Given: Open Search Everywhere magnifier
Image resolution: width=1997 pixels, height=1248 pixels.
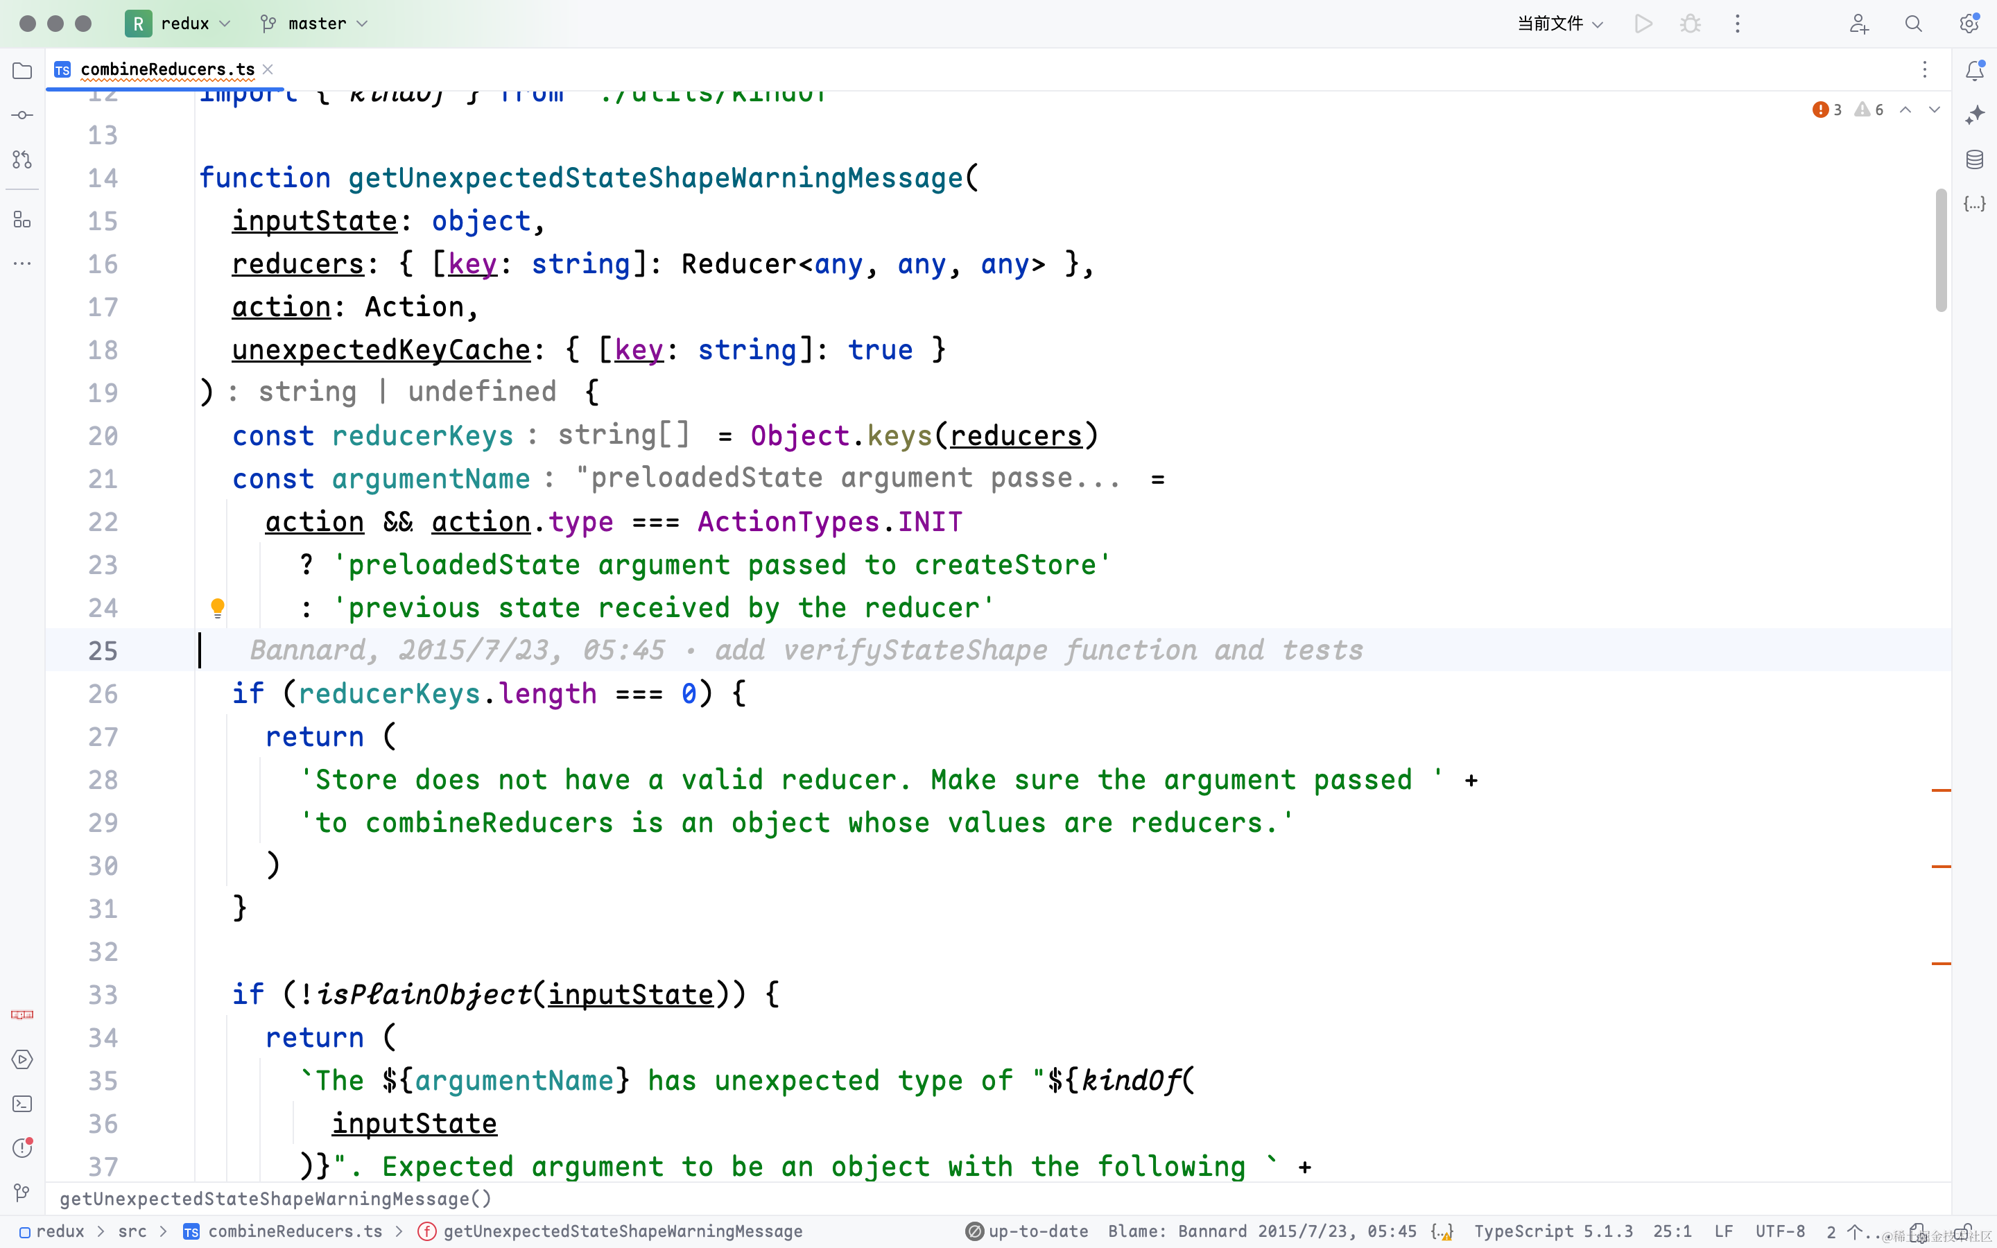Looking at the screenshot, I should [1914, 24].
